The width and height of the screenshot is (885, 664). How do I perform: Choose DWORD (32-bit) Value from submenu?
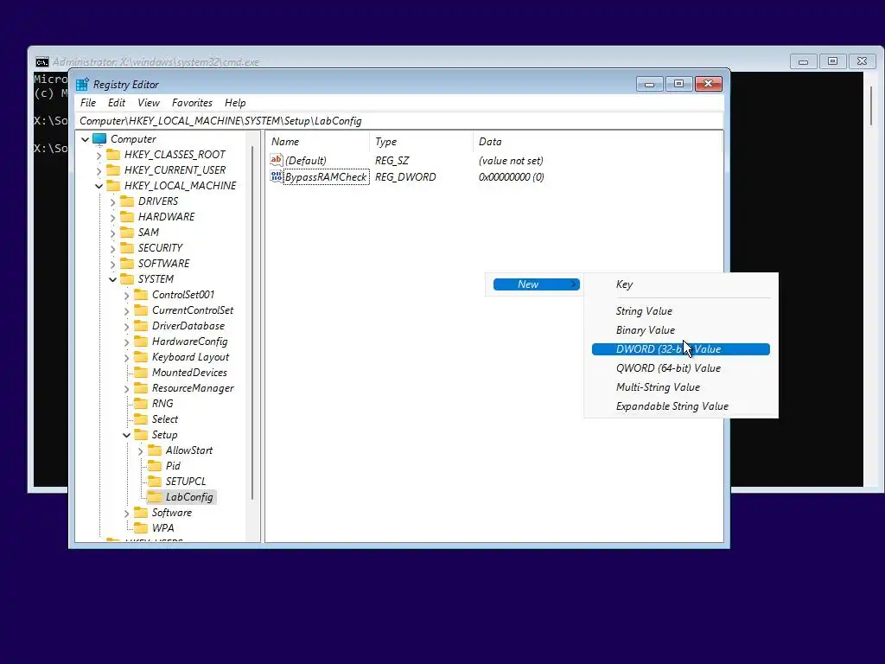(681, 349)
